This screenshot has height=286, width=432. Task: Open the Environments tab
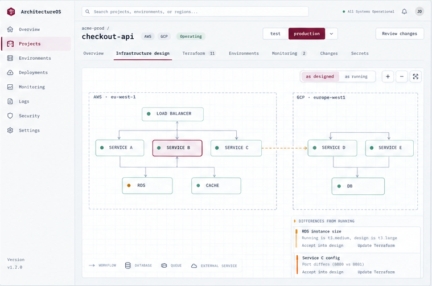coord(244,53)
